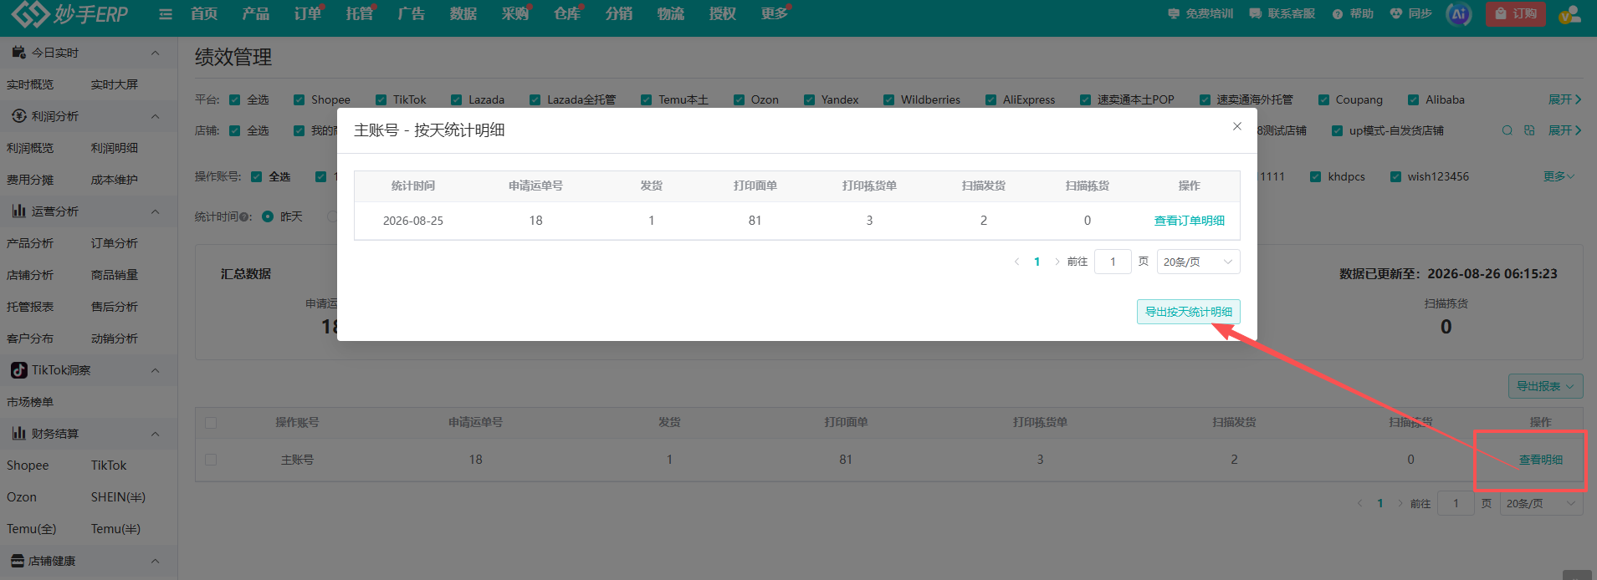
Task: Click 联系客服 in the header
Action: (x=1282, y=13)
